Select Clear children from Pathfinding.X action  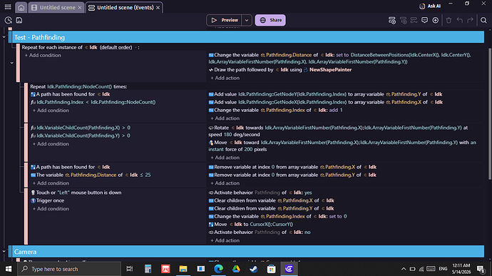[272, 200]
